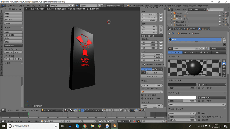Open the Render Layers properties tab
This screenshot has height=129, width=230.
coord(179,29)
